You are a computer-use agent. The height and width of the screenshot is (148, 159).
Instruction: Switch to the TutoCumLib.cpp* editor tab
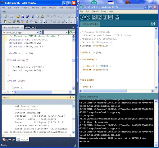point(11,28)
